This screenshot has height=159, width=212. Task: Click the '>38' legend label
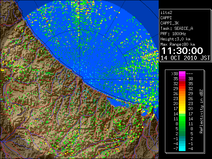point(175,74)
